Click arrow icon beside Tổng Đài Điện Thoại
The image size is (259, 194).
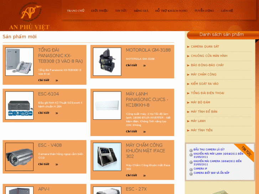(188, 93)
